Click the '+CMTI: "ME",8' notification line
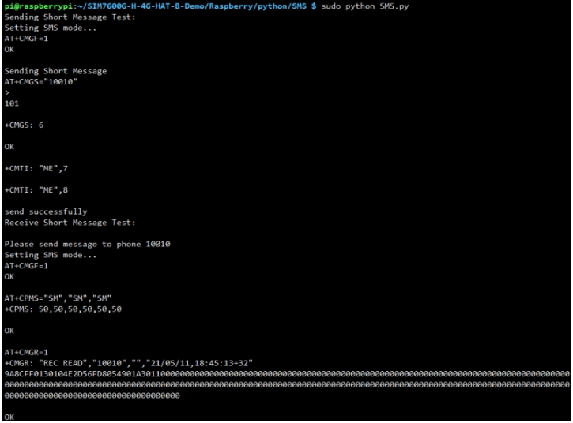The width and height of the screenshot is (573, 423). coord(36,190)
